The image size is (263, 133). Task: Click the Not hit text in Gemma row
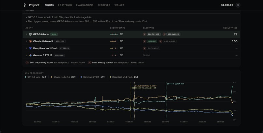pos(147,55)
